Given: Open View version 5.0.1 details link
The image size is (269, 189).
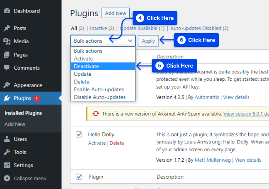Looking at the screenshot, I should (246, 114).
